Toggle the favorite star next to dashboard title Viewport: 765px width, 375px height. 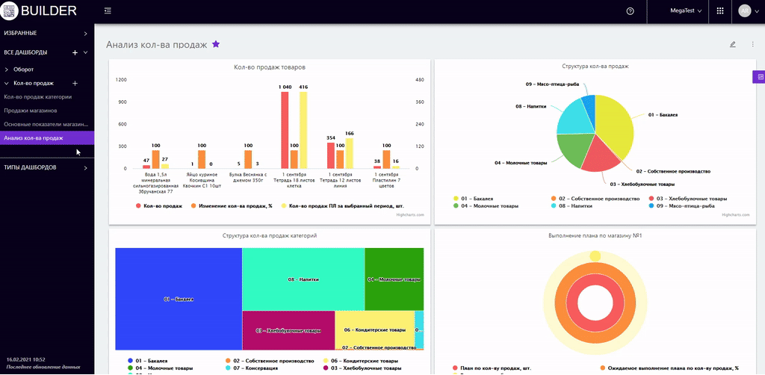click(216, 45)
